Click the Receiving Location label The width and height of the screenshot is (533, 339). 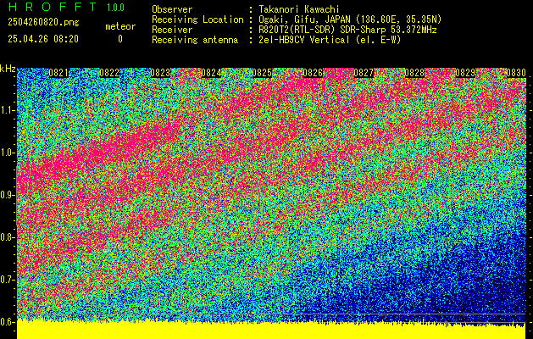197,19
